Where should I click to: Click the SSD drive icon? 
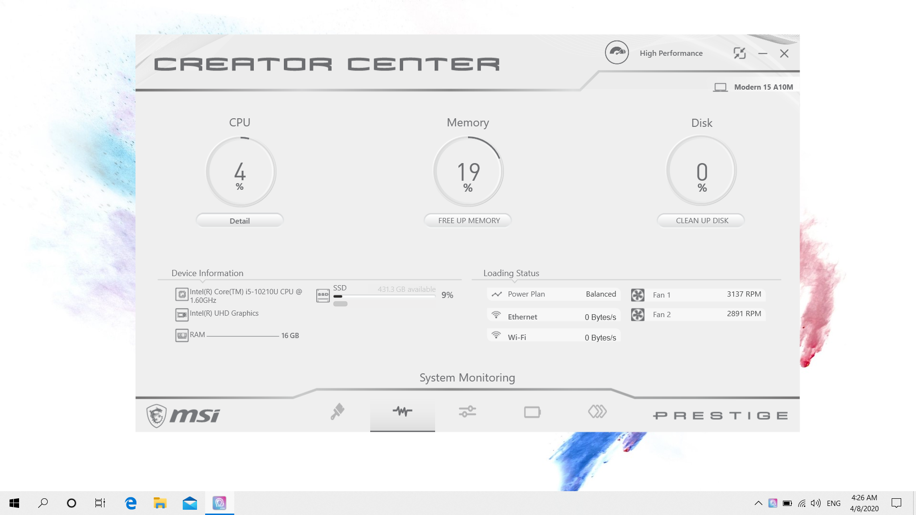click(323, 295)
